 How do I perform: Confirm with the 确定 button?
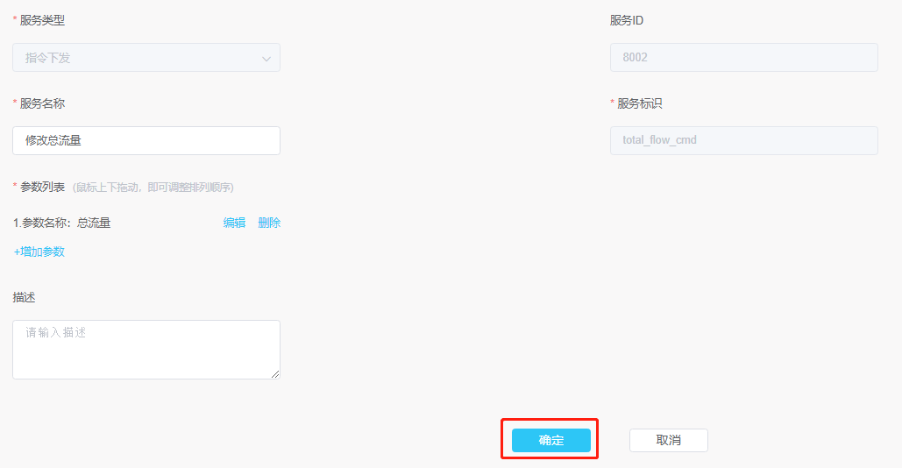[x=551, y=441]
